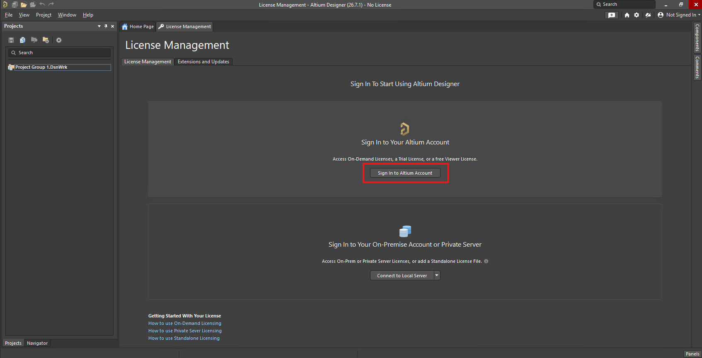
Task: Open the Project menu
Action: tap(44, 15)
